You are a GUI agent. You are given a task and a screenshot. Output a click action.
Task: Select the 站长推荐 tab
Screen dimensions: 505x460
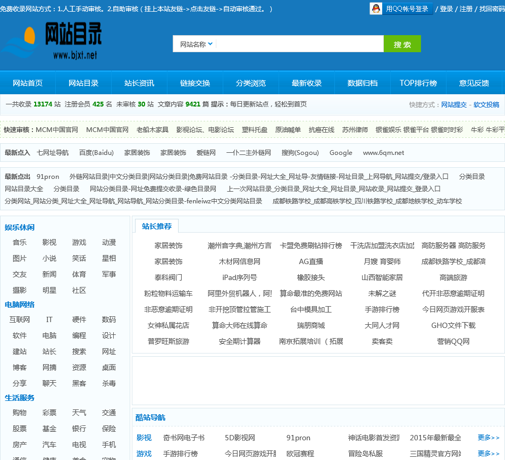pyautogui.click(x=157, y=226)
